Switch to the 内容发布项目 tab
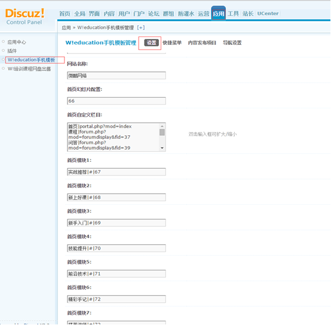Image resolution: width=331 pixels, height=325 pixels. click(202, 42)
